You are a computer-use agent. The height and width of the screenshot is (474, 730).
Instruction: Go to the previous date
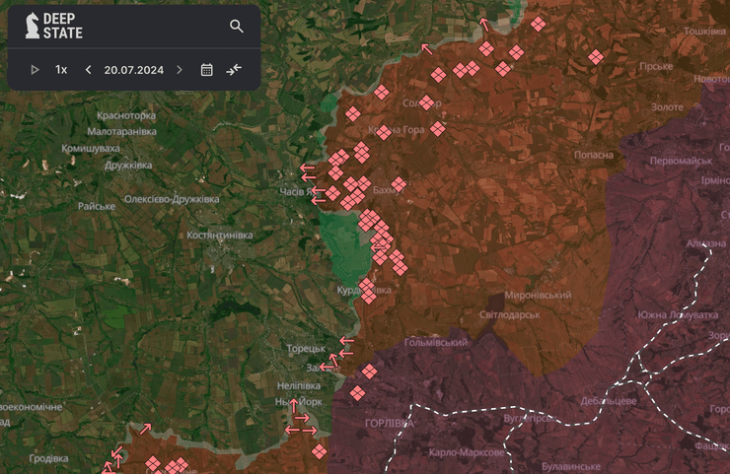(89, 70)
